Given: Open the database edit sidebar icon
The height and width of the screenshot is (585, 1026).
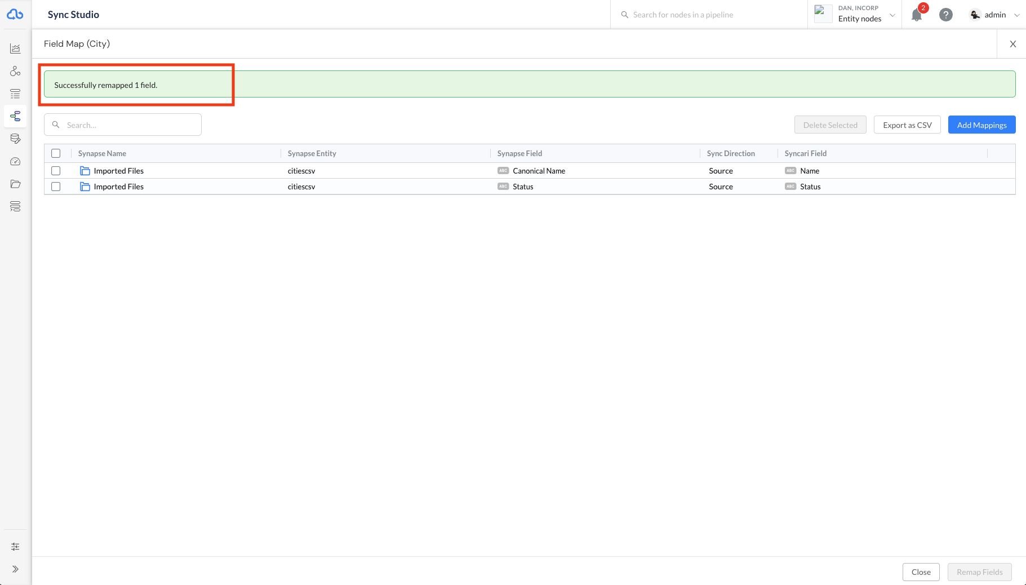Looking at the screenshot, I should tap(15, 139).
